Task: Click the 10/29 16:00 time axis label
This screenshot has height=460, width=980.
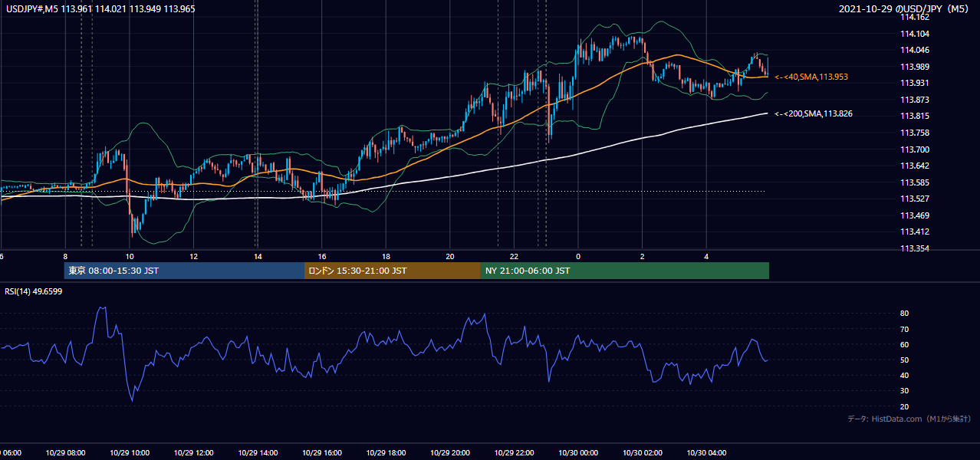Action: pos(322,453)
